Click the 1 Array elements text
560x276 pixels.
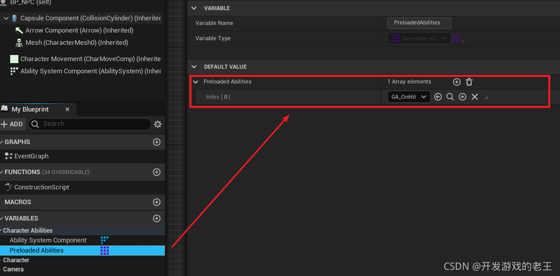click(x=409, y=81)
